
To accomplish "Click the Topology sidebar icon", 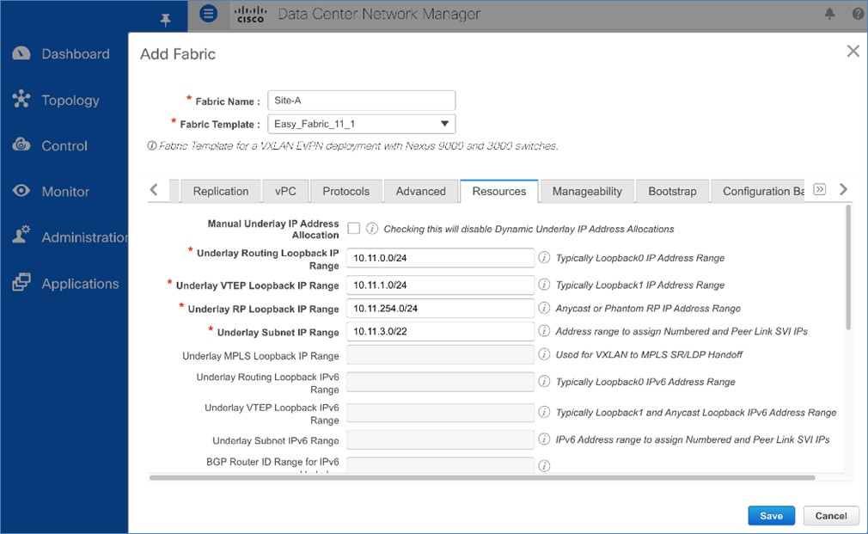I will (21, 99).
